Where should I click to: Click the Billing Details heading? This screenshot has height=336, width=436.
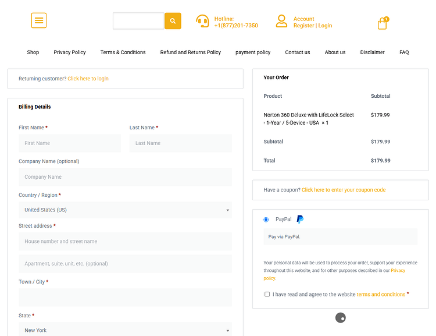[x=35, y=107]
